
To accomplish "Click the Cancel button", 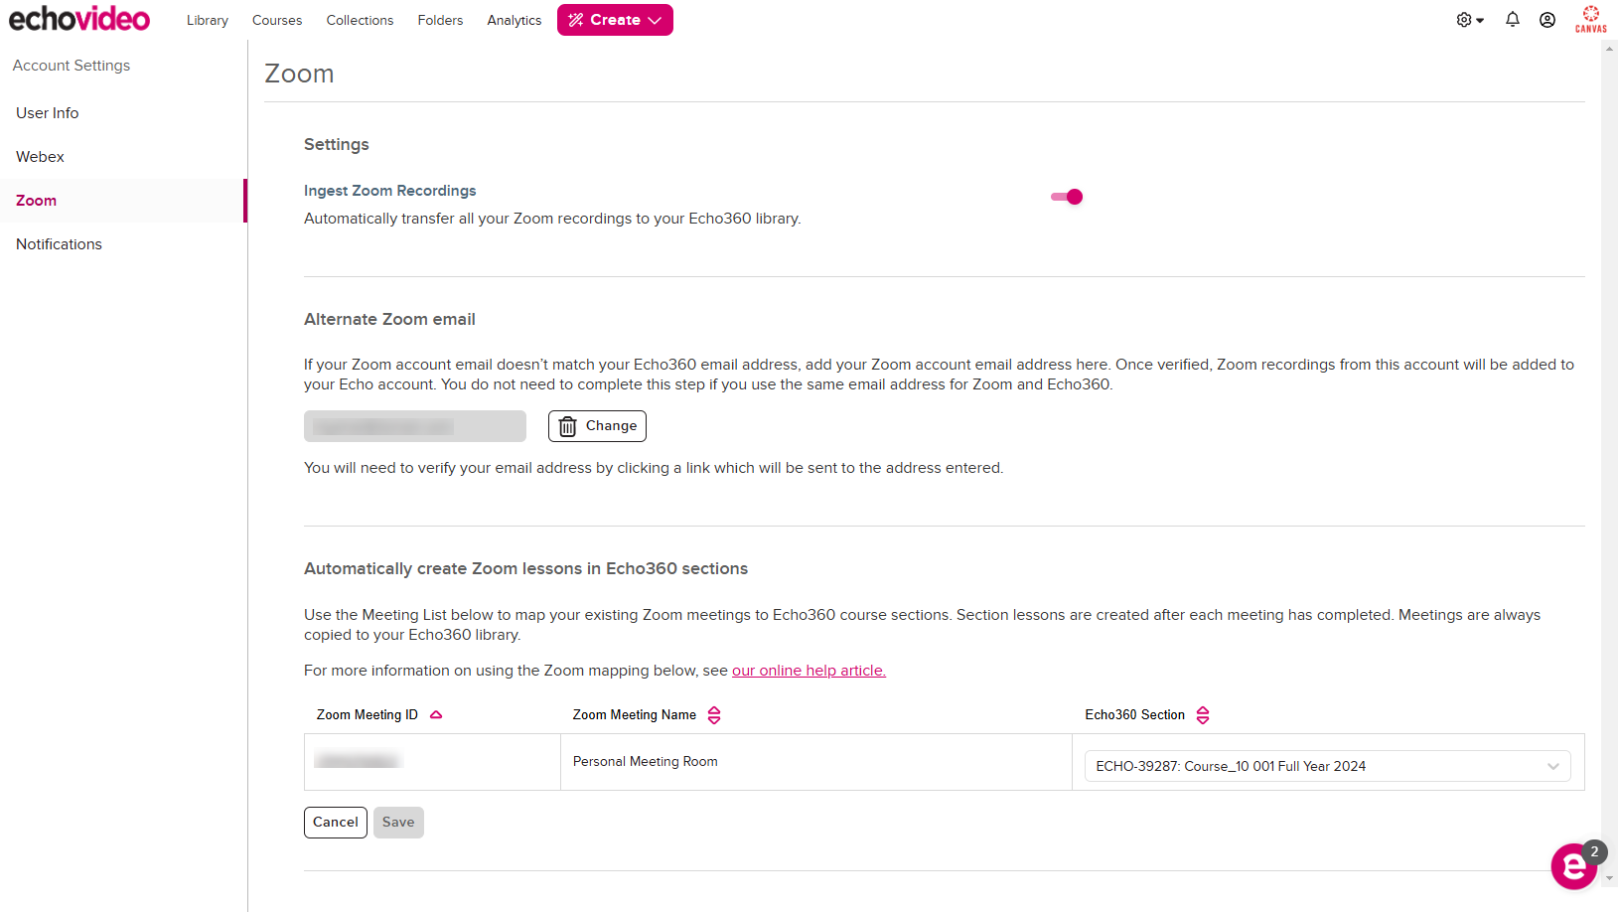I will 336,823.
